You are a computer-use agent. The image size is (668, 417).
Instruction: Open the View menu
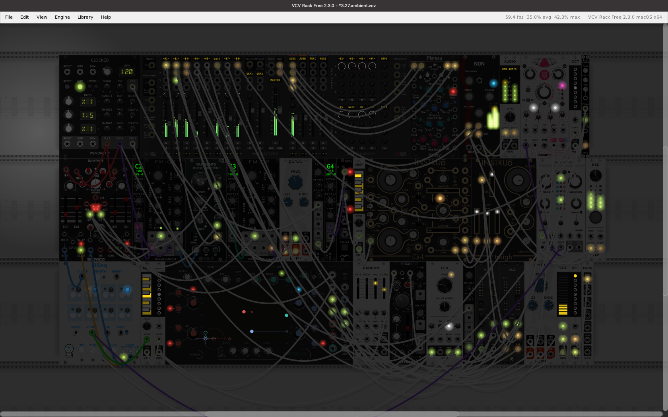point(42,17)
